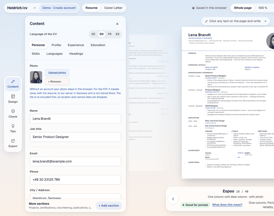Image resolution: width=274 pixels, height=216 pixels.
Task: Click Upload photo button
Action: coord(57,73)
